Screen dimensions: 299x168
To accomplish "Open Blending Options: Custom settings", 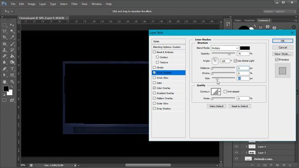I will click(169, 47).
